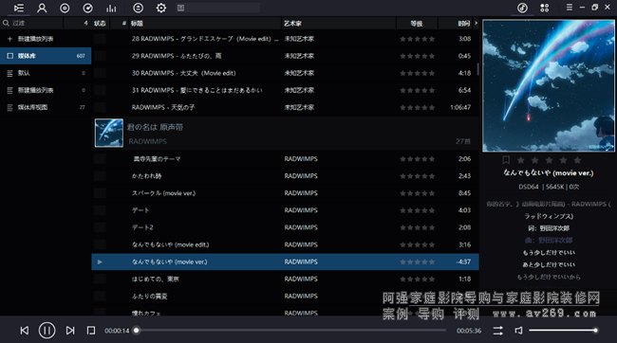Viewport: 617px width, 343px height.
Task: Adjust the volume slider
Action: pos(563,331)
